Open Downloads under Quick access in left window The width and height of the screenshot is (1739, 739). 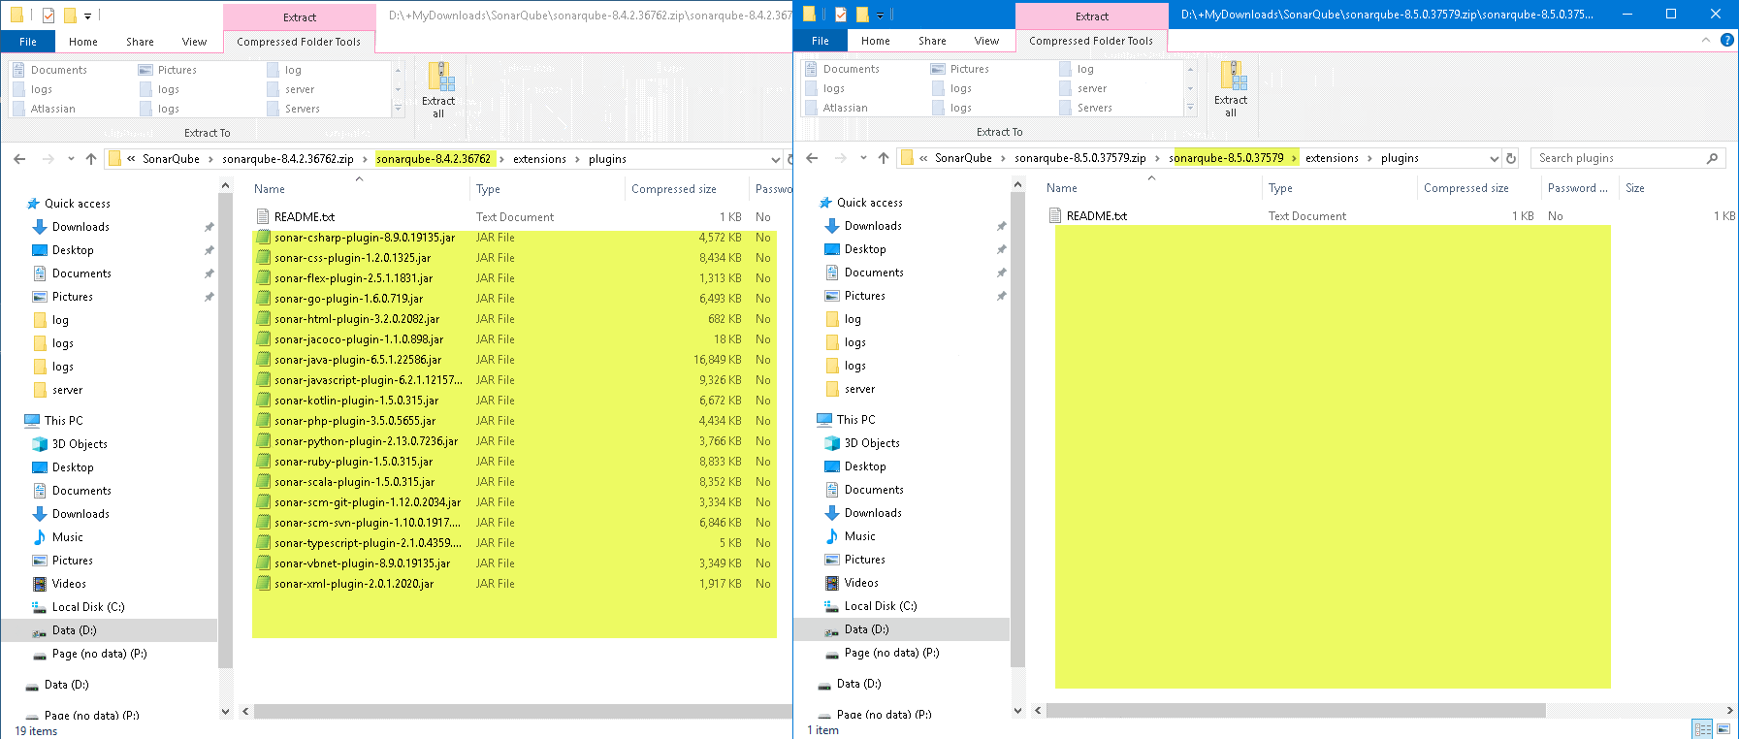pyautogui.click(x=81, y=227)
